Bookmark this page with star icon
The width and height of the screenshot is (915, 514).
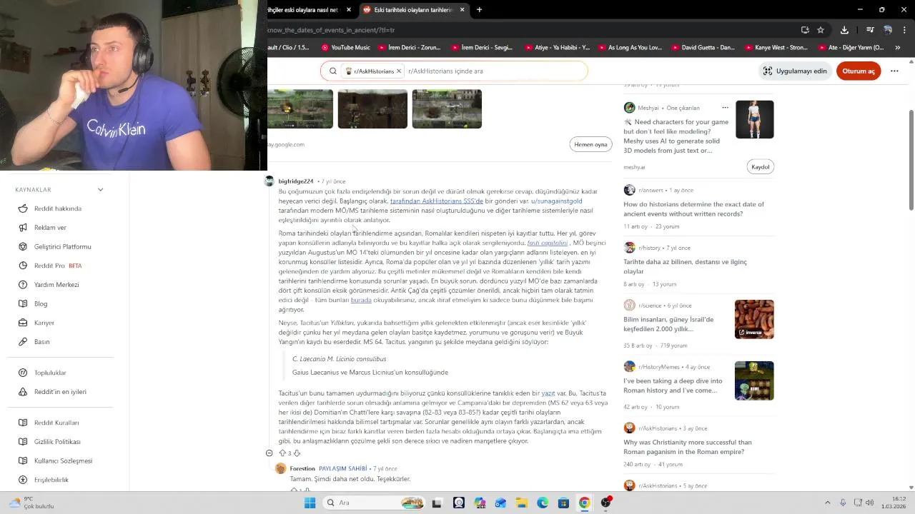(821, 30)
